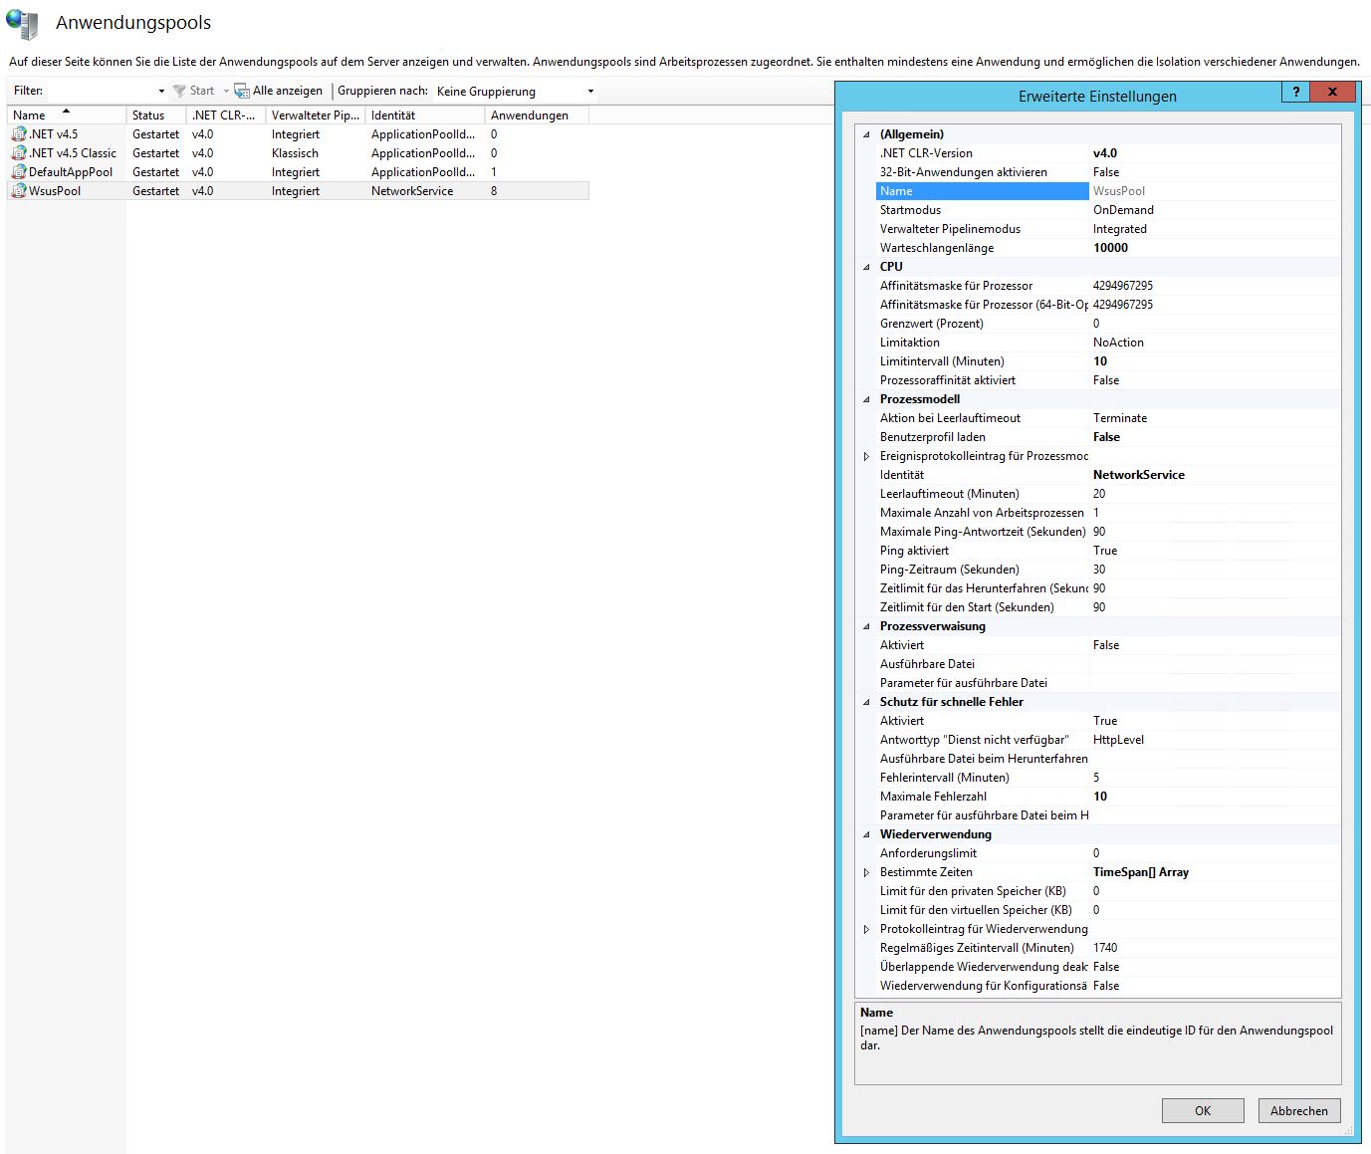The height and width of the screenshot is (1154, 1371).
Task: Sort by the Identität column header
Action: pos(425,115)
